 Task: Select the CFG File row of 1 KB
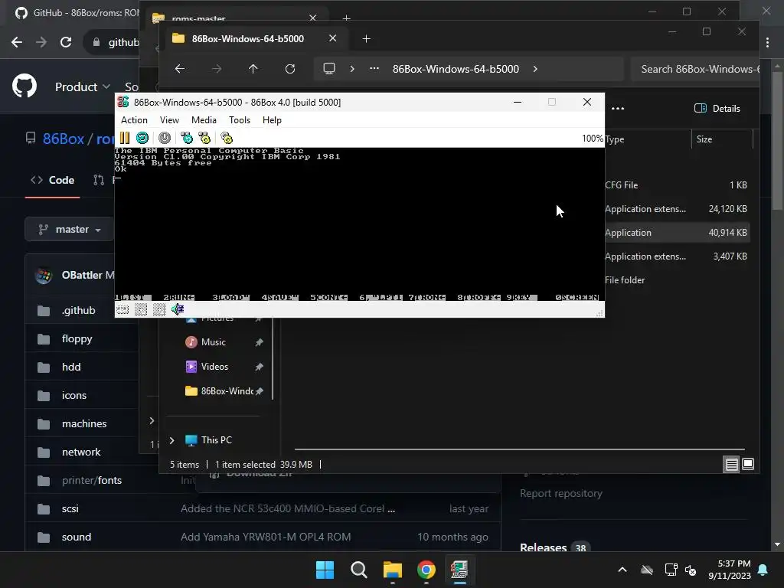pyautogui.click(x=677, y=185)
